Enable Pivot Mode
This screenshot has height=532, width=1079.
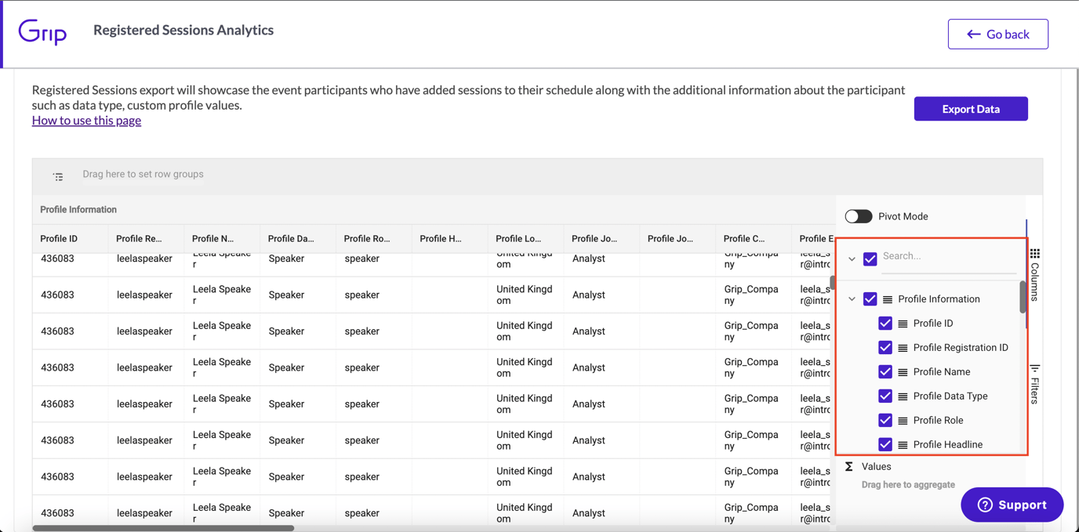click(x=858, y=216)
